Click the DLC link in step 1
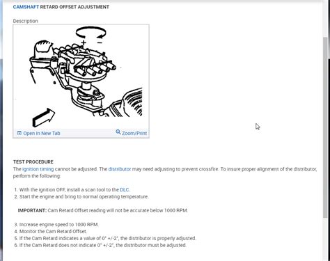The height and width of the screenshot is (261, 330). 125,190
